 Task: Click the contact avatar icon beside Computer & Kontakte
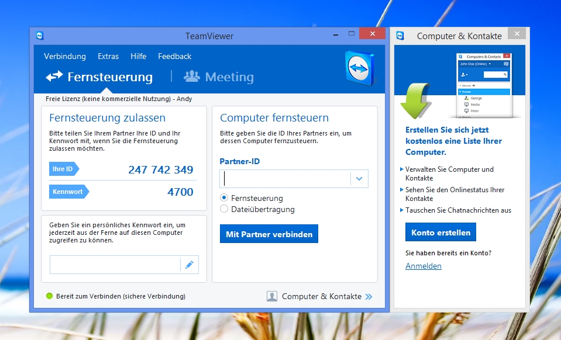(272, 296)
